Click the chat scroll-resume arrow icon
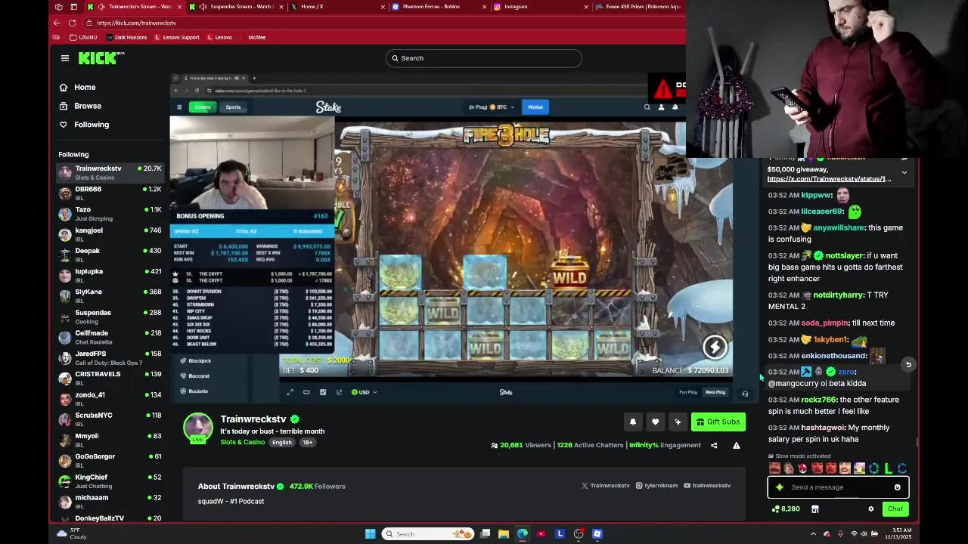 click(908, 365)
